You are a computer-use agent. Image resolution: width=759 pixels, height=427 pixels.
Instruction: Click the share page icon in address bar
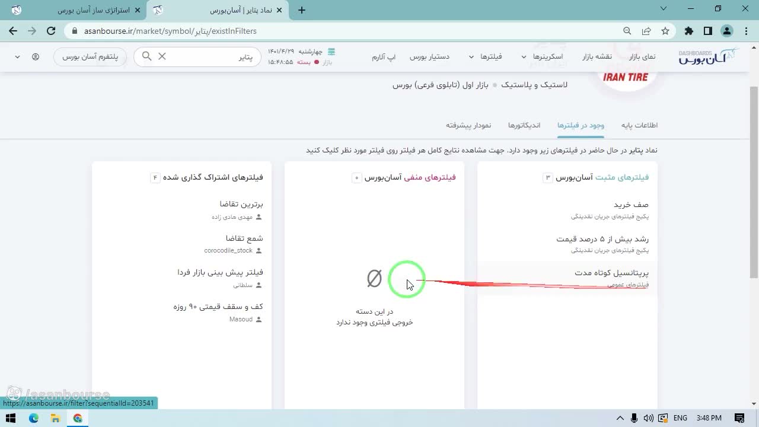(x=646, y=31)
